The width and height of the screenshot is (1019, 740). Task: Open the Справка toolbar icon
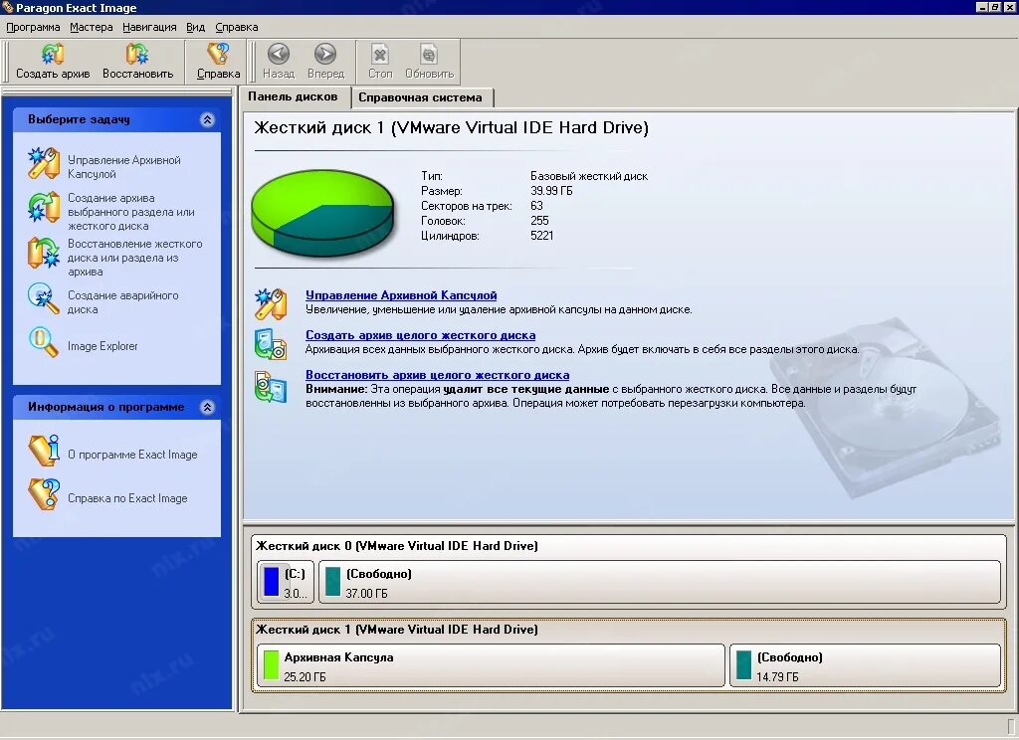click(x=218, y=55)
